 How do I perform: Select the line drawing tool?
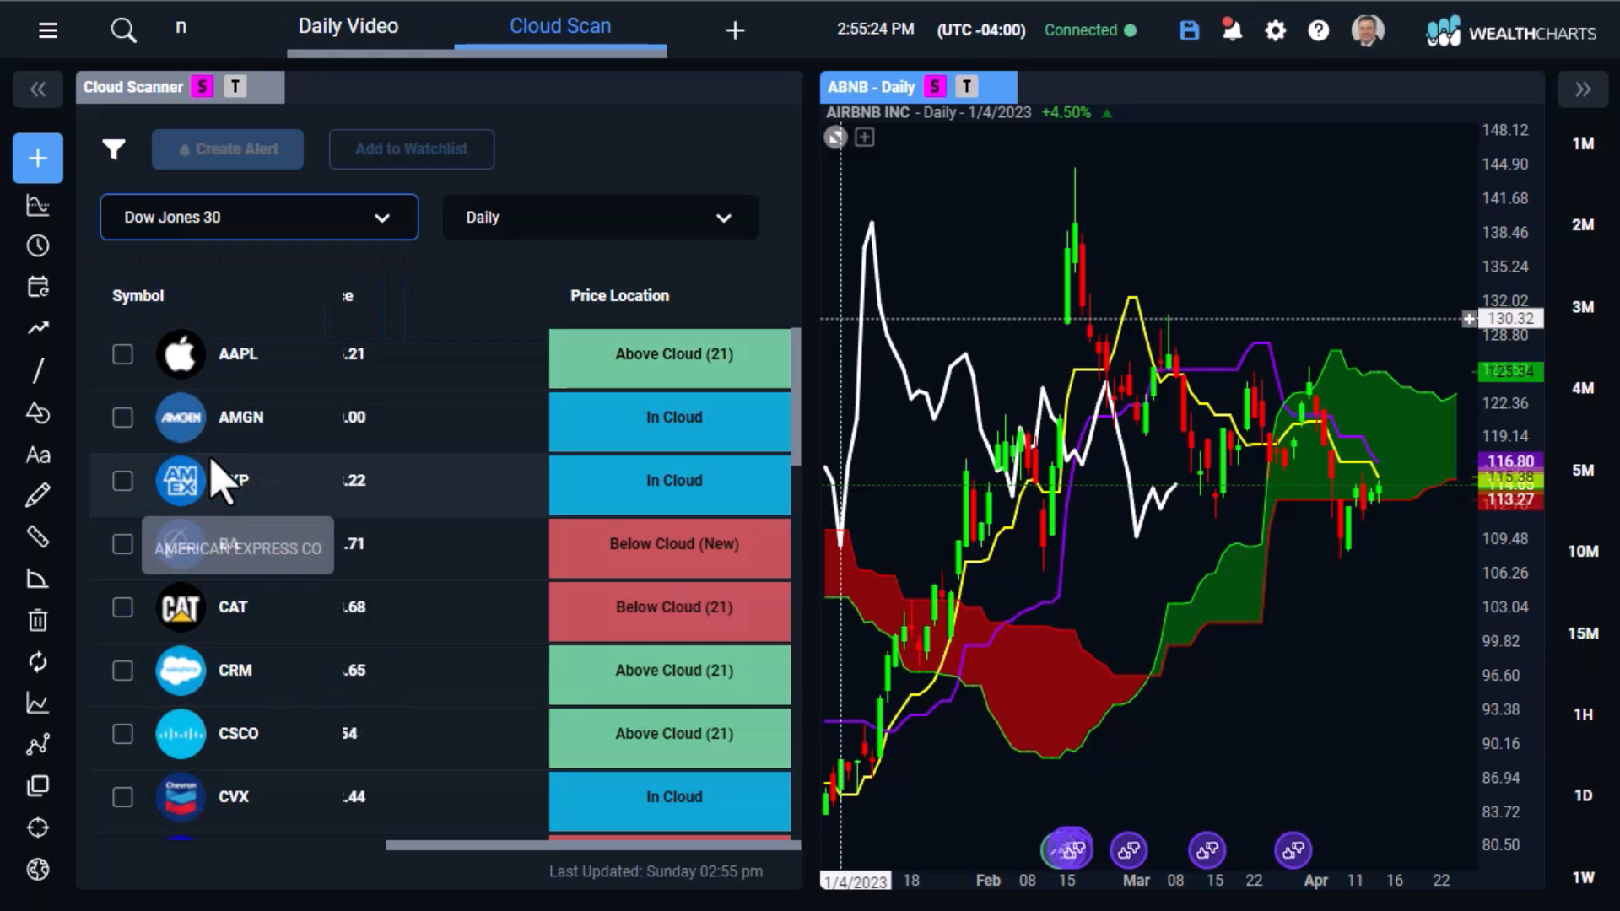pyautogui.click(x=38, y=370)
